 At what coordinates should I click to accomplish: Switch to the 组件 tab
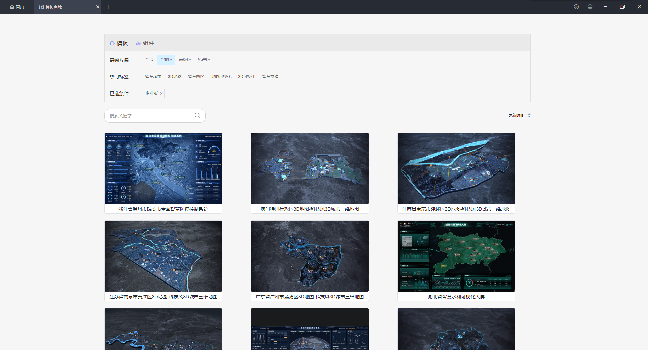click(x=145, y=43)
